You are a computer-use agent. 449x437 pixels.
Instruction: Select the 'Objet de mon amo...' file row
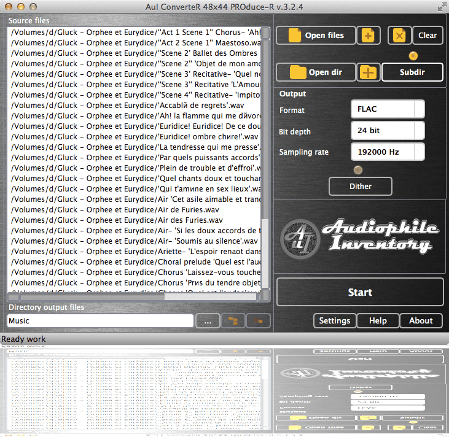[x=134, y=64]
